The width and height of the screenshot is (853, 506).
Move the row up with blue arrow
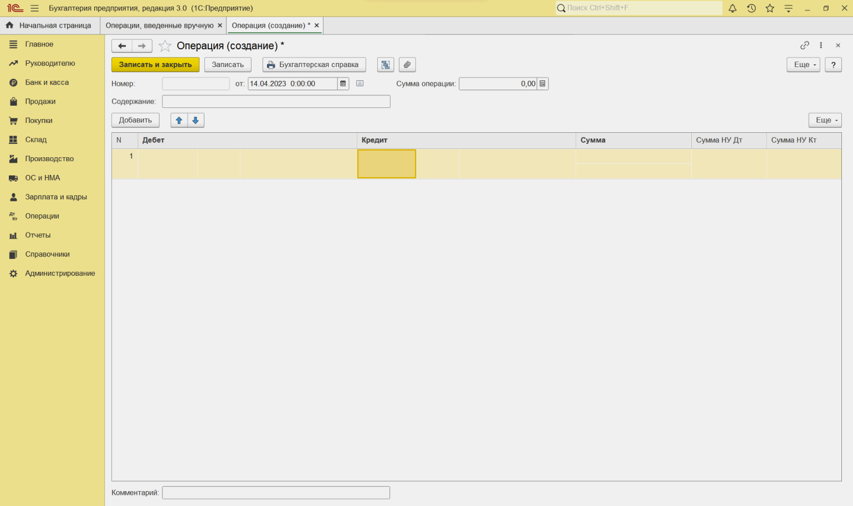179,120
